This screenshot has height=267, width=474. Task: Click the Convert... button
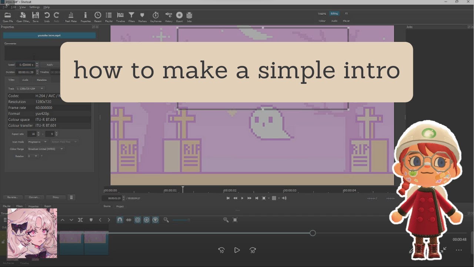coord(34,197)
